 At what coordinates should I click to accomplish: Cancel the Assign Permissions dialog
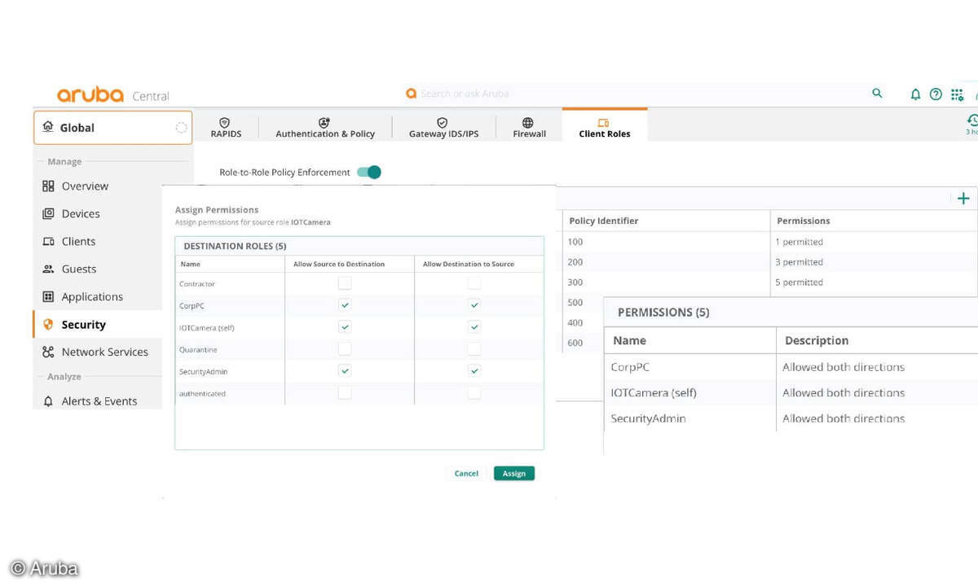point(466,474)
